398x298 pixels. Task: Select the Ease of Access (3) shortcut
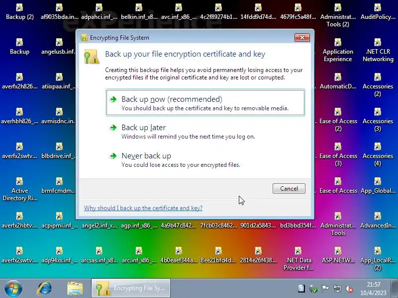click(338, 154)
